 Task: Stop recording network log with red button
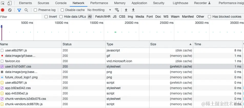point(3,10)
